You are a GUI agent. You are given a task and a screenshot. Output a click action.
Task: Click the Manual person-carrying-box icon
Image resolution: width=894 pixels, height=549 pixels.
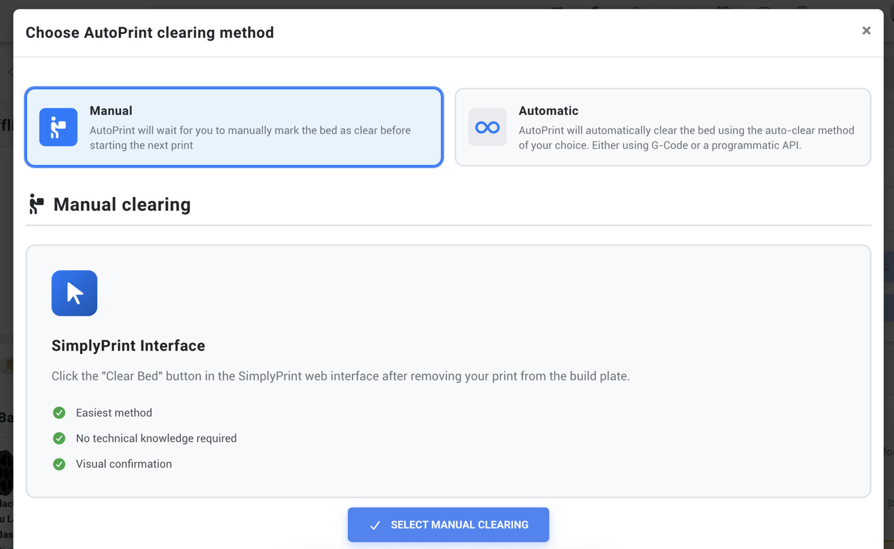click(x=58, y=127)
